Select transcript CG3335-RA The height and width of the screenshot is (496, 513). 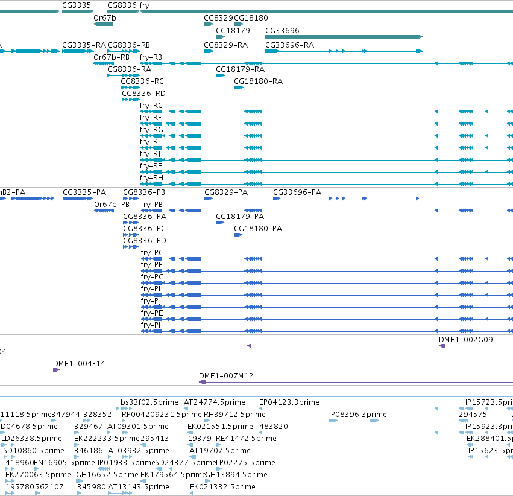84,45
